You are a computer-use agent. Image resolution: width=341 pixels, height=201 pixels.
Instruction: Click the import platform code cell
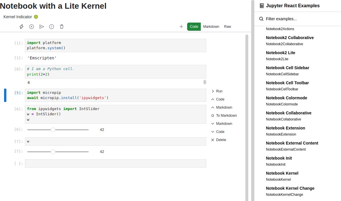point(116,45)
